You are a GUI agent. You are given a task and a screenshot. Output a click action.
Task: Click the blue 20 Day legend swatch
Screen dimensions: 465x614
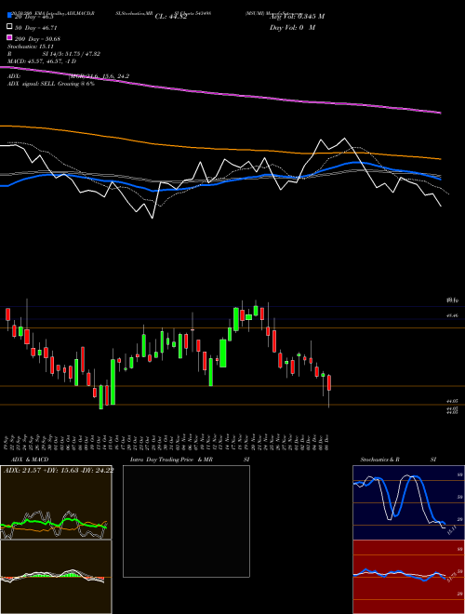tap(10, 15)
